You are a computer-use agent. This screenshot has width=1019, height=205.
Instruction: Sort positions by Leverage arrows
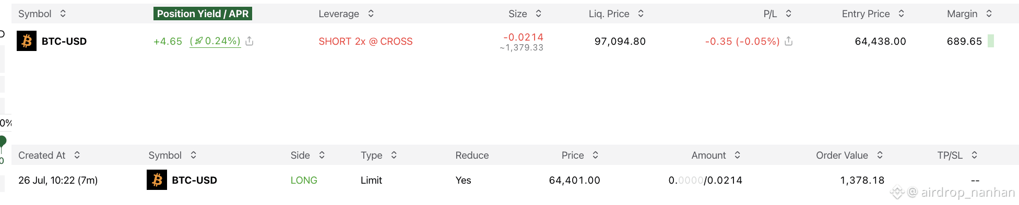point(371,14)
